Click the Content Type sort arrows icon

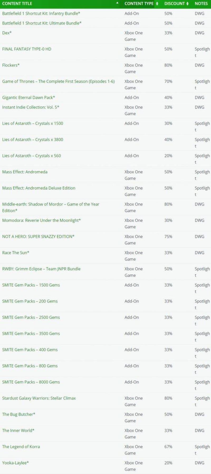click(157, 4)
